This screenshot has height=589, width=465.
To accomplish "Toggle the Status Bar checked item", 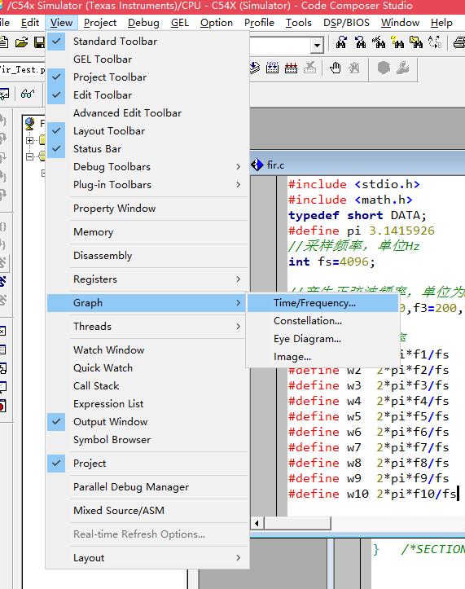I will coord(147,149).
